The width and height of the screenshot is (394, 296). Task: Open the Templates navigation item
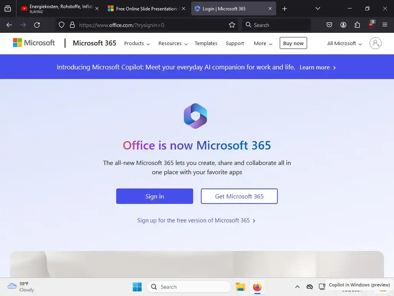(x=206, y=43)
